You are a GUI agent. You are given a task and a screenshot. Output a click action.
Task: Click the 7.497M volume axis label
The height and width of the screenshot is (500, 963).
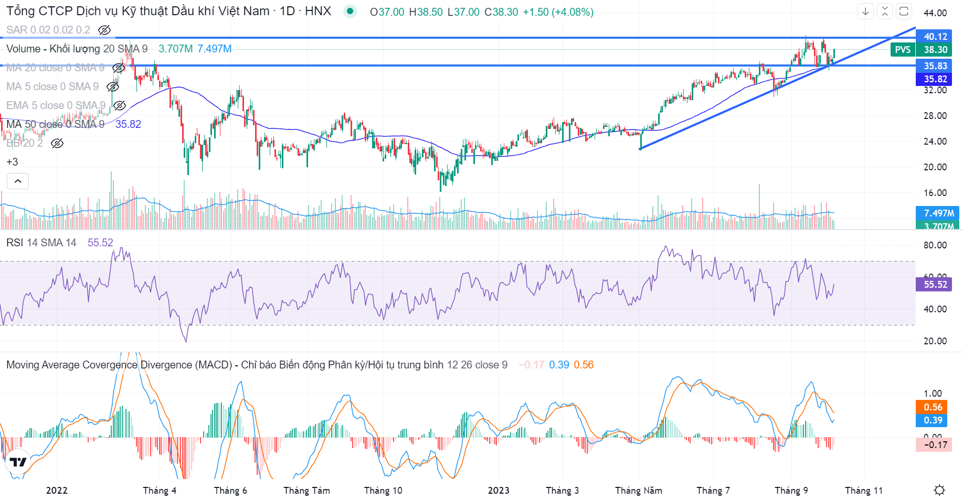(x=938, y=213)
